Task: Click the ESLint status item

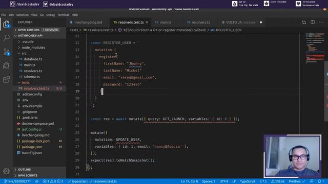Action: [278, 181]
